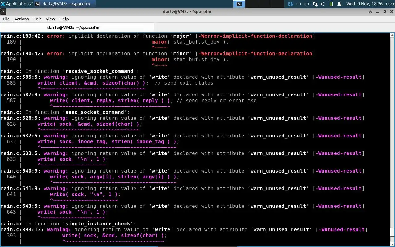The image size is (395, 247).
Task: Click the second network connection tray icon
Action: point(307,4)
